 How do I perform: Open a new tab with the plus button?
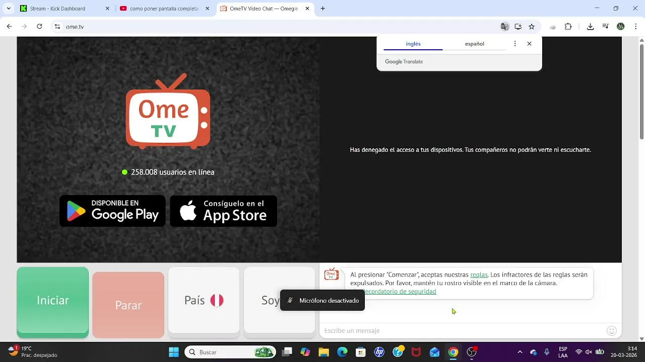[323, 9]
